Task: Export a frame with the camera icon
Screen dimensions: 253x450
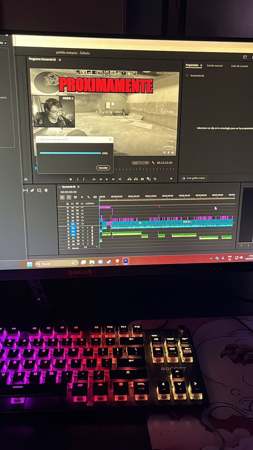Action: pyautogui.click(x=142, y=179)
